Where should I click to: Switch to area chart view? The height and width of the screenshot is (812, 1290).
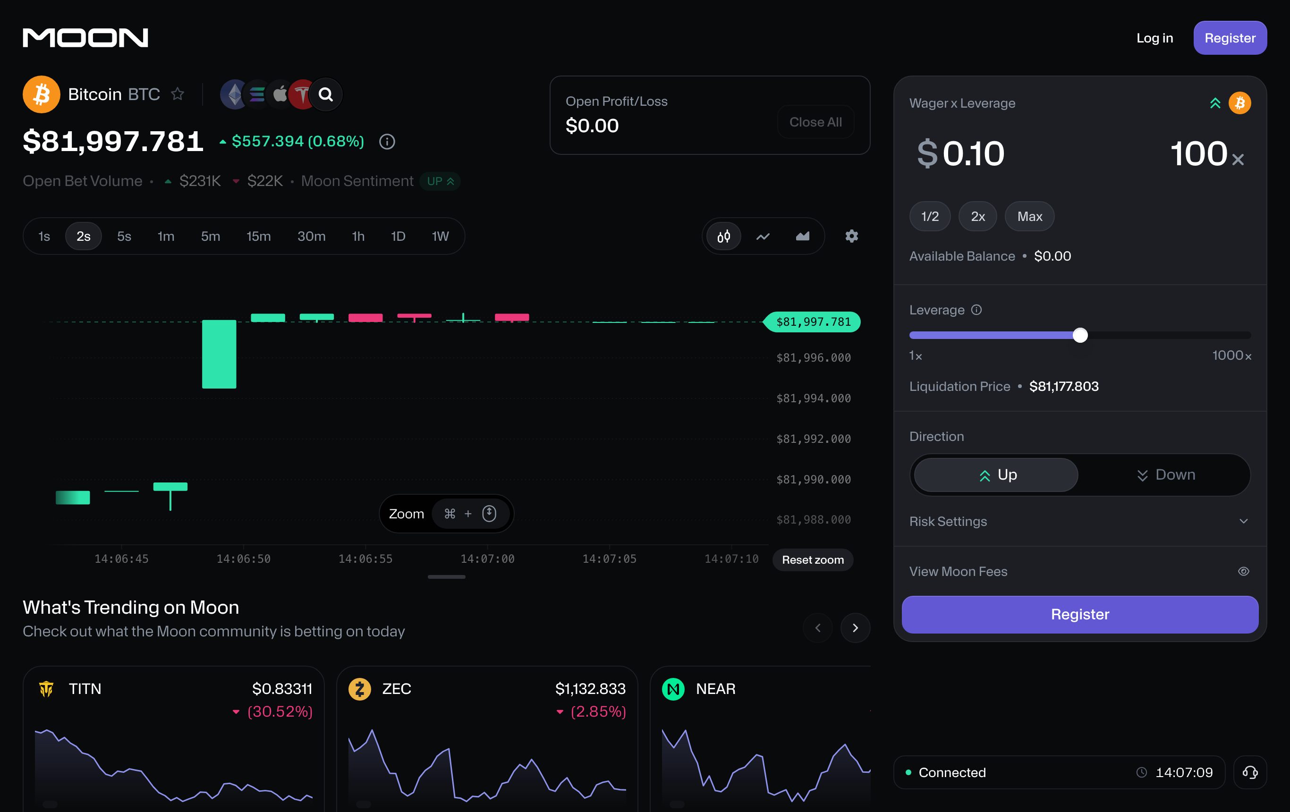(803, 236)
